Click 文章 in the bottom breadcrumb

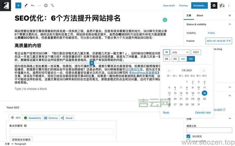7,144
